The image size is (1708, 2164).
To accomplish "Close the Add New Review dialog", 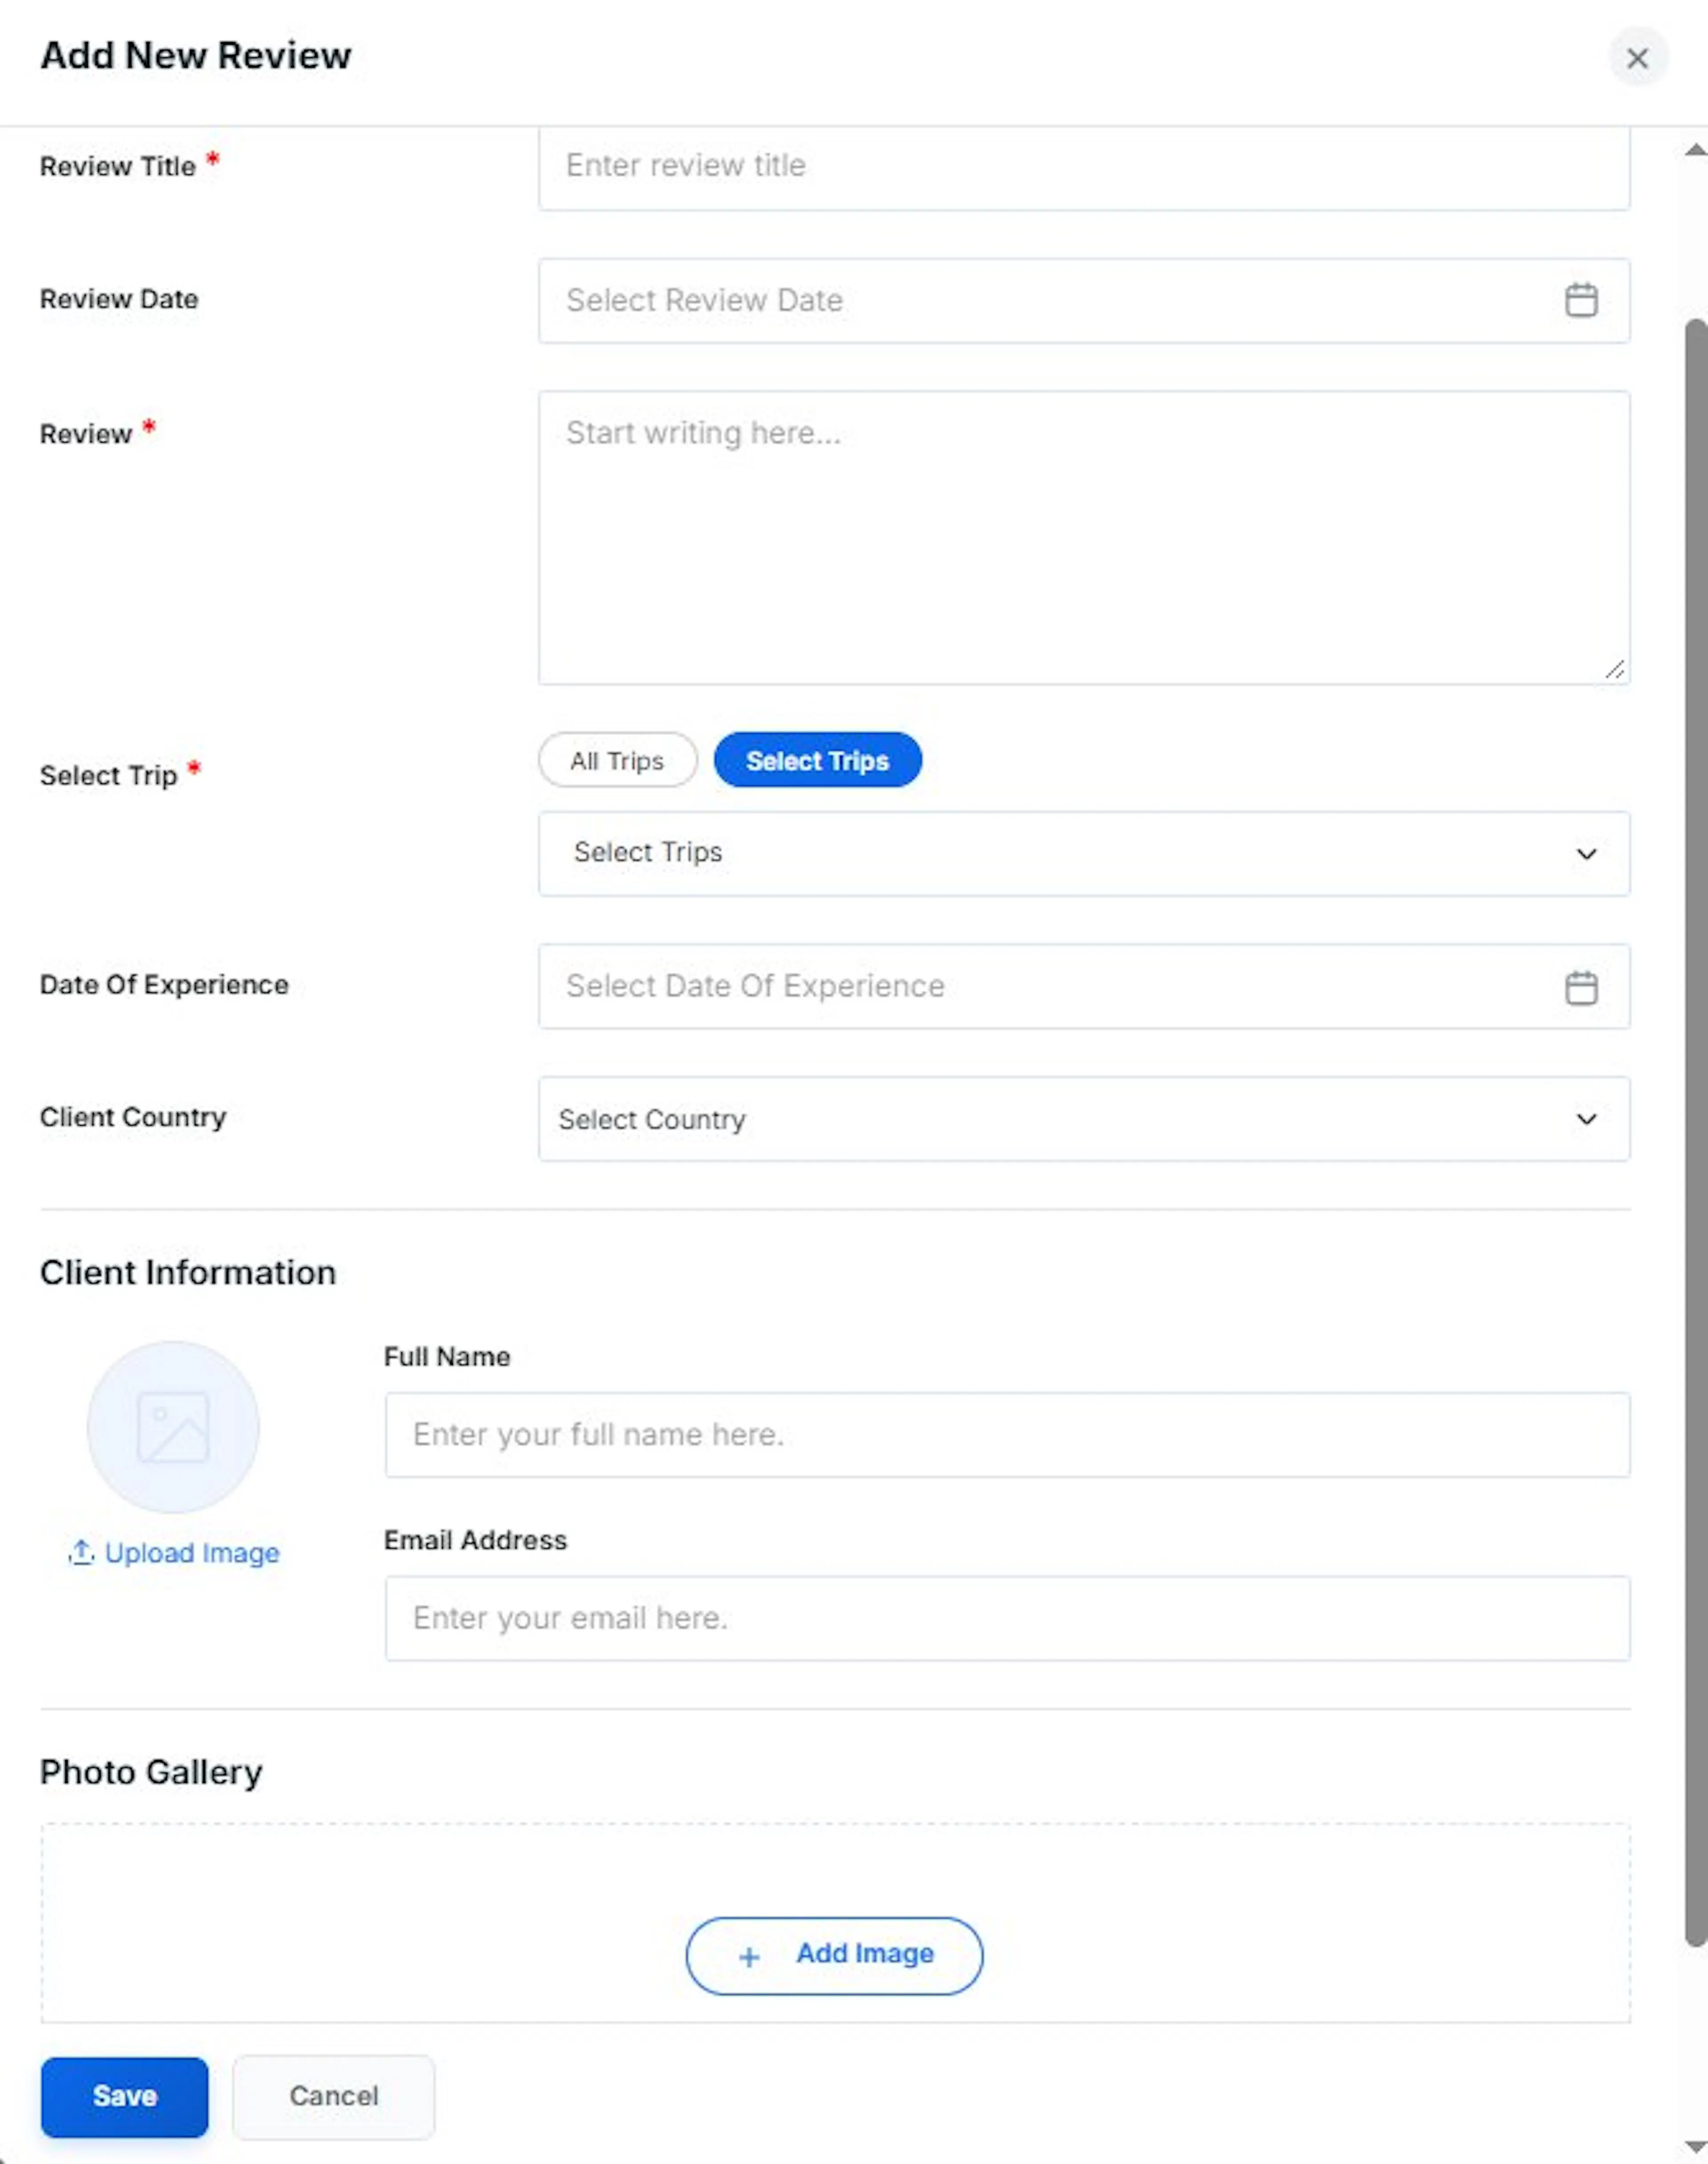I will tap(1637, 58).
